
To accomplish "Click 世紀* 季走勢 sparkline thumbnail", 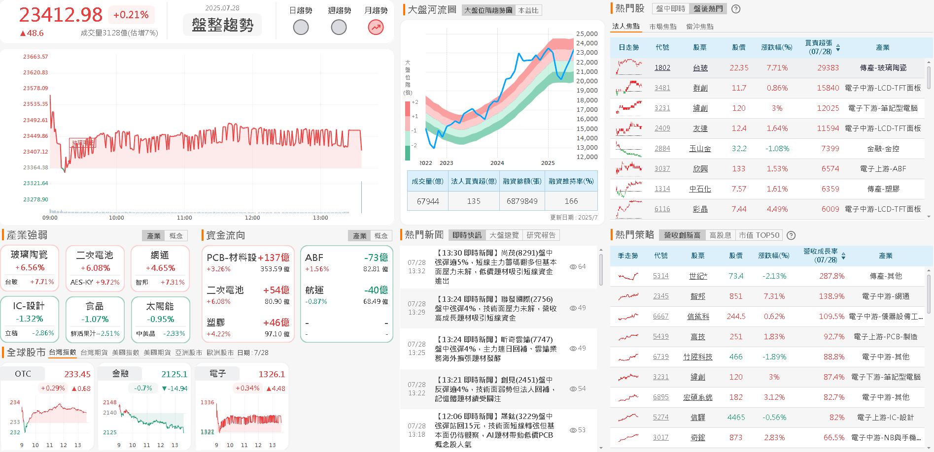I will 628,276.
